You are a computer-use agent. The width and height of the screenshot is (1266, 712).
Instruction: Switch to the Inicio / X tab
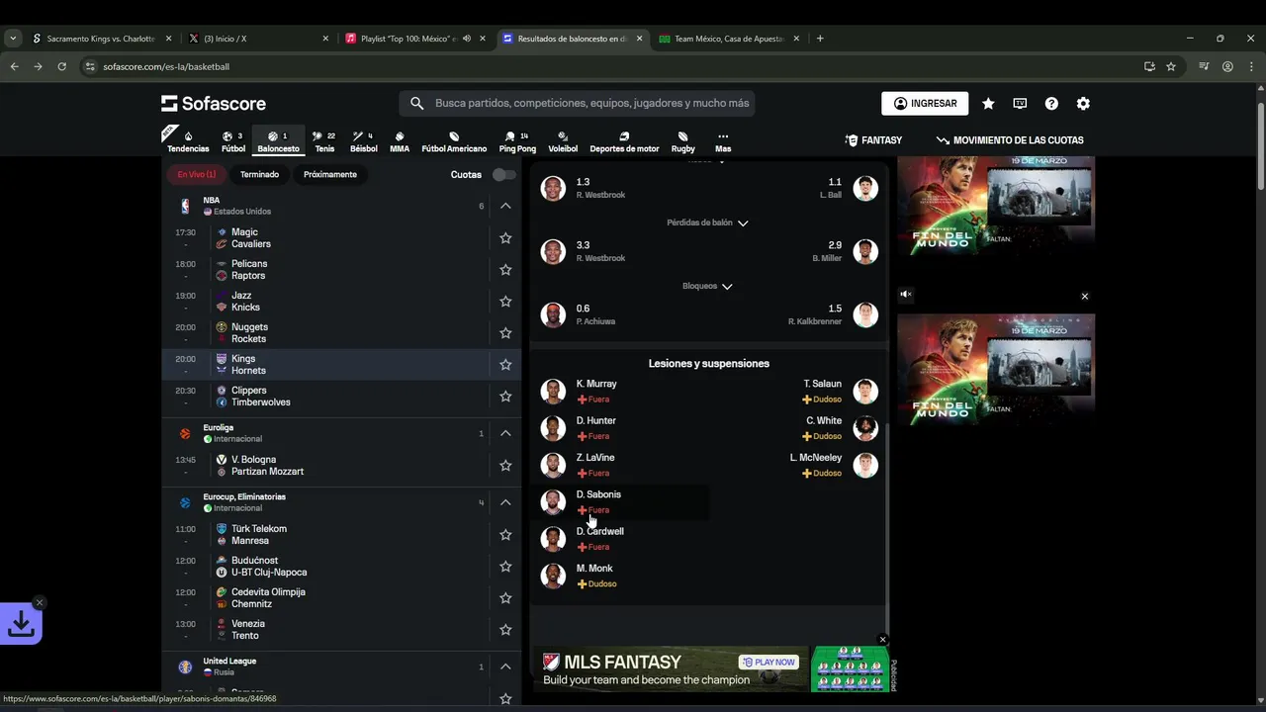(x=257, y=39)
